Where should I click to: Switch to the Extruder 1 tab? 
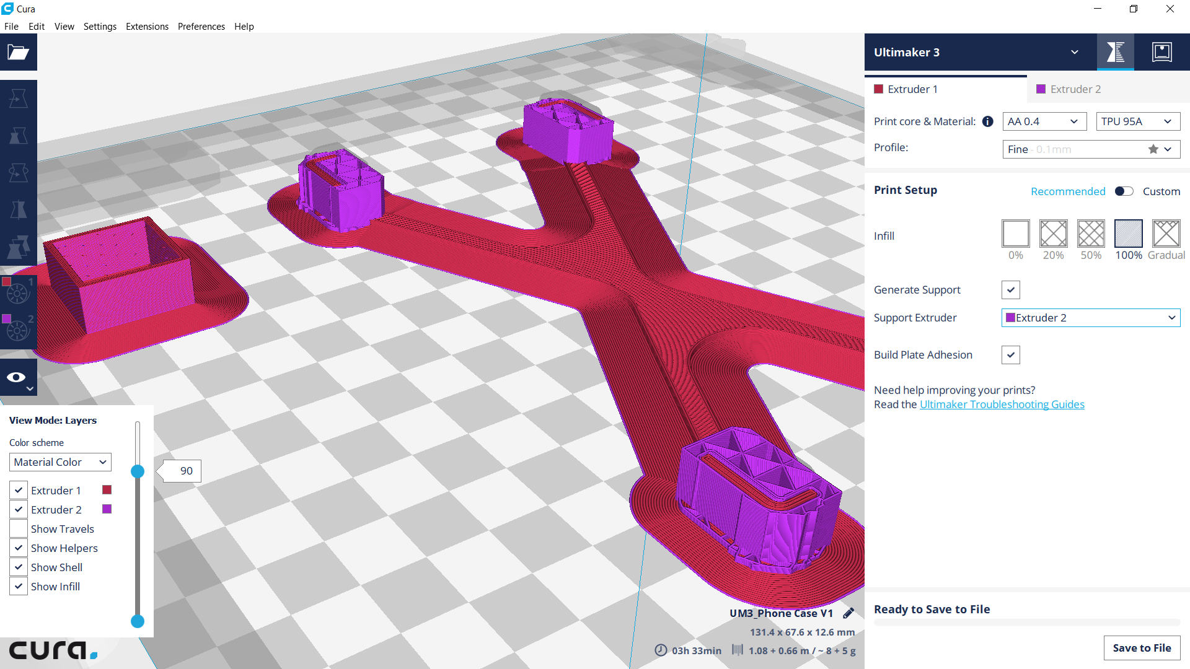946,89
